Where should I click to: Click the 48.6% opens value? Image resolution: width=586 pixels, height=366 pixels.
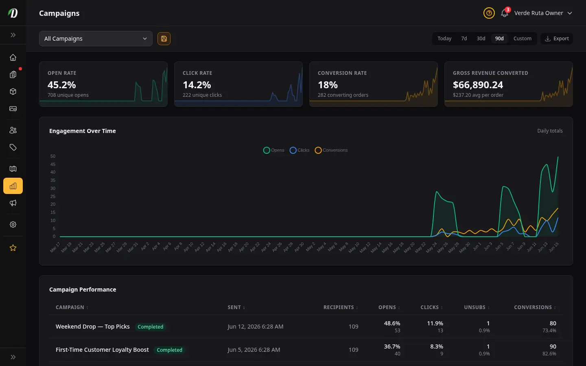coord(392,323)
